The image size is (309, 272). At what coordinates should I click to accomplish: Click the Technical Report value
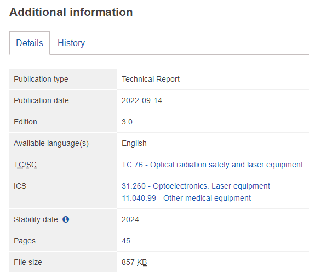(x=151, y=79)
